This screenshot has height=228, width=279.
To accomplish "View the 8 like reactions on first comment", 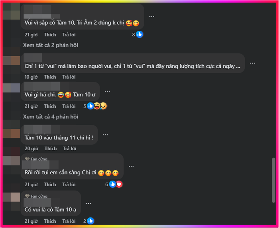I will [x=138, y=35].
